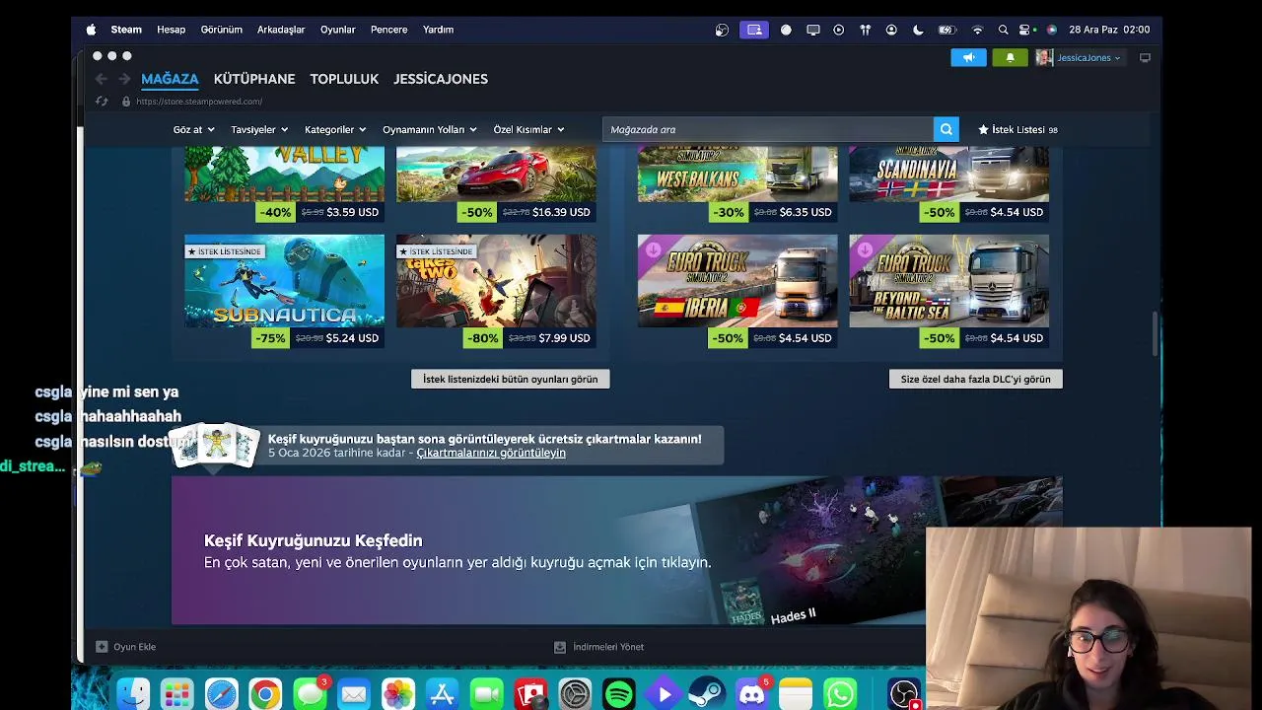1262x710 pixels.
Task: Open the Çıkartmalarınızı görüntüleyin link
Action: tap(491, 453)
